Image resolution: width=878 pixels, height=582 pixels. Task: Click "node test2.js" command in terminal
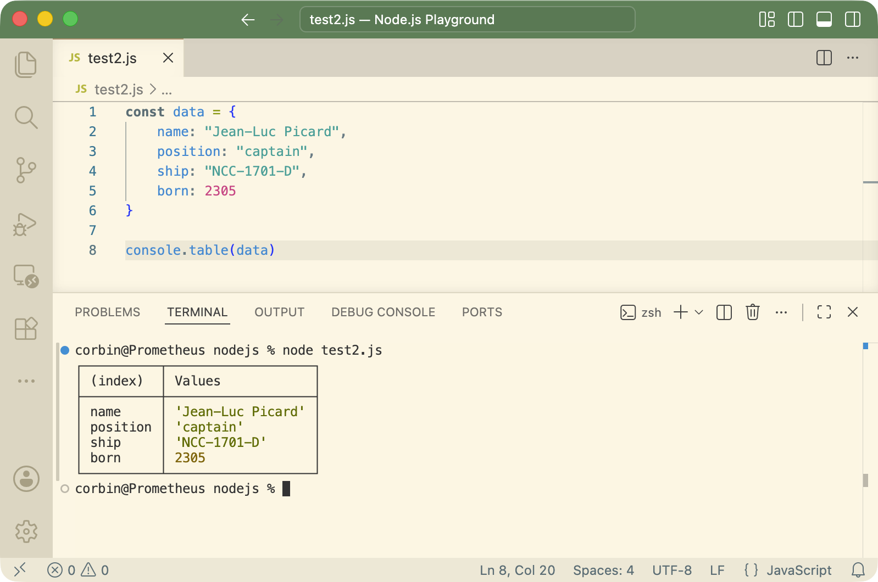[332, 350]
